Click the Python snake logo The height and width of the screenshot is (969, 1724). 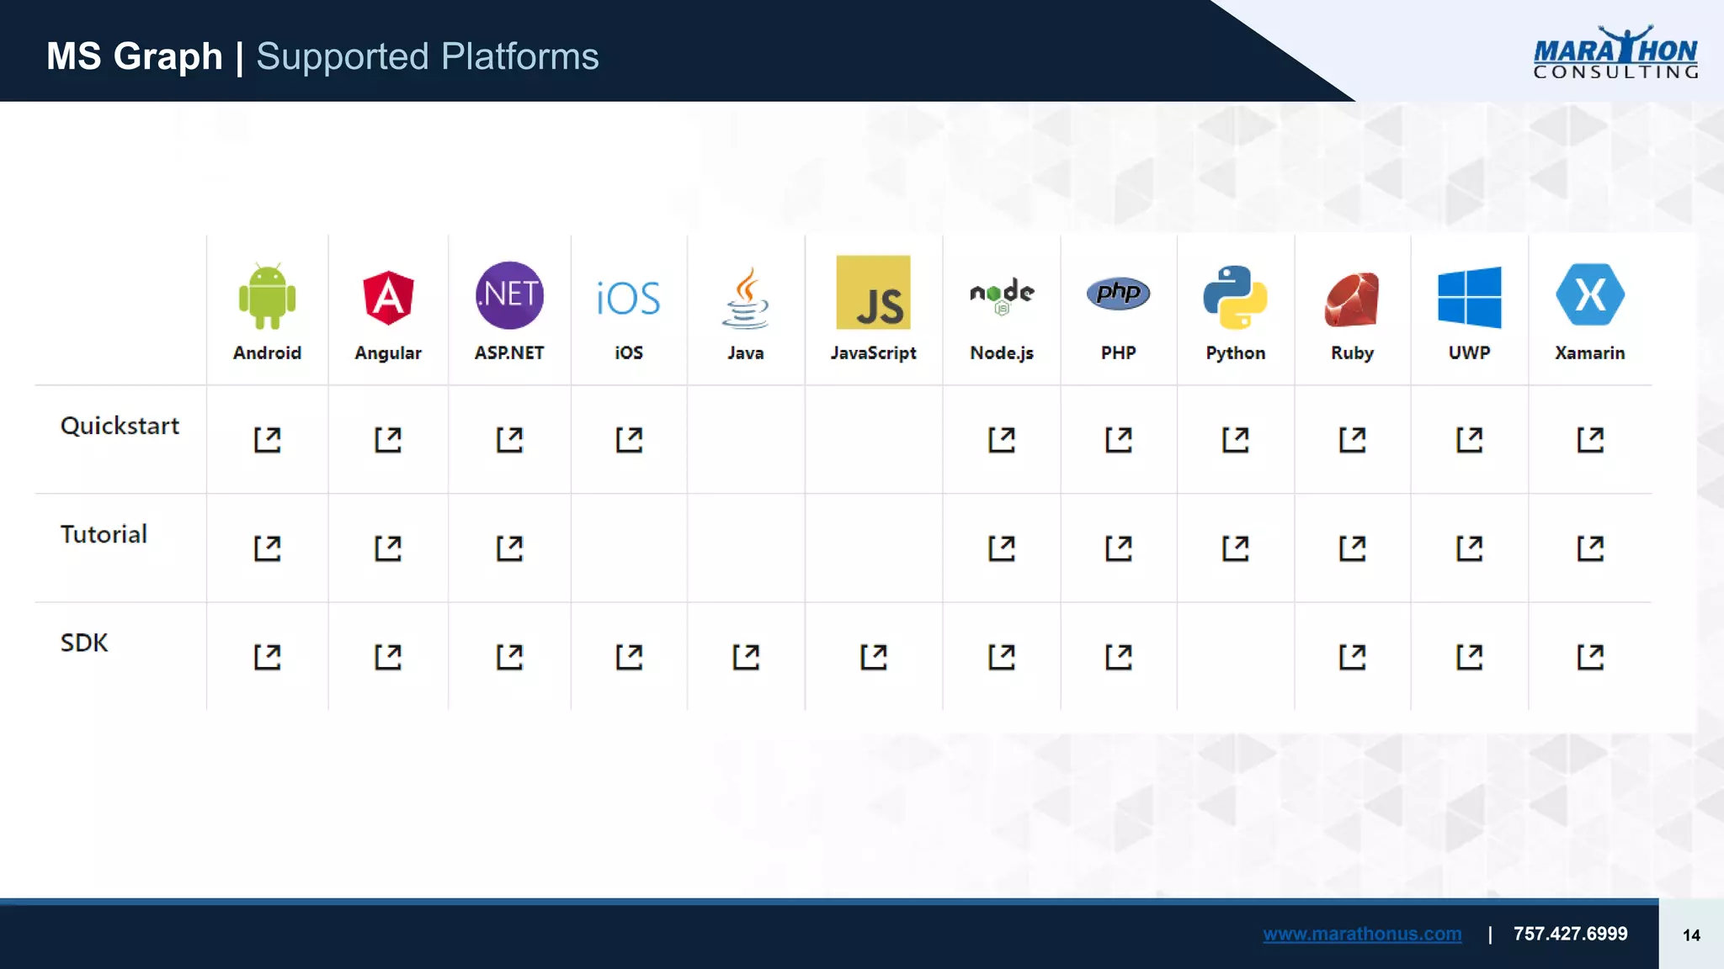tap(1235, 297)
